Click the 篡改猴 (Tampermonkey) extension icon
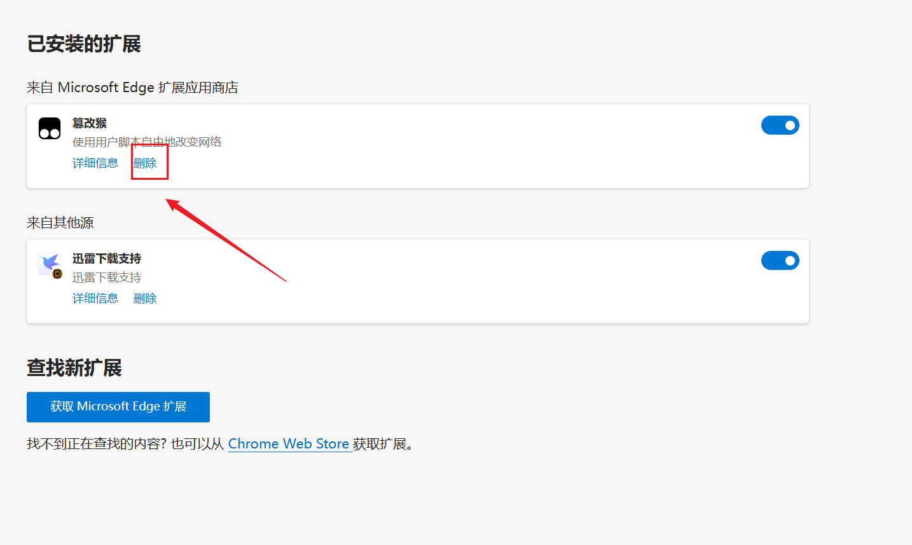The width and height of the screenshot is (912, 545). coord(50,128)
